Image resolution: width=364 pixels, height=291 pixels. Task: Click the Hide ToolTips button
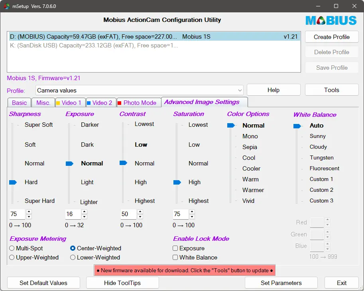click(x=122, y=283)
